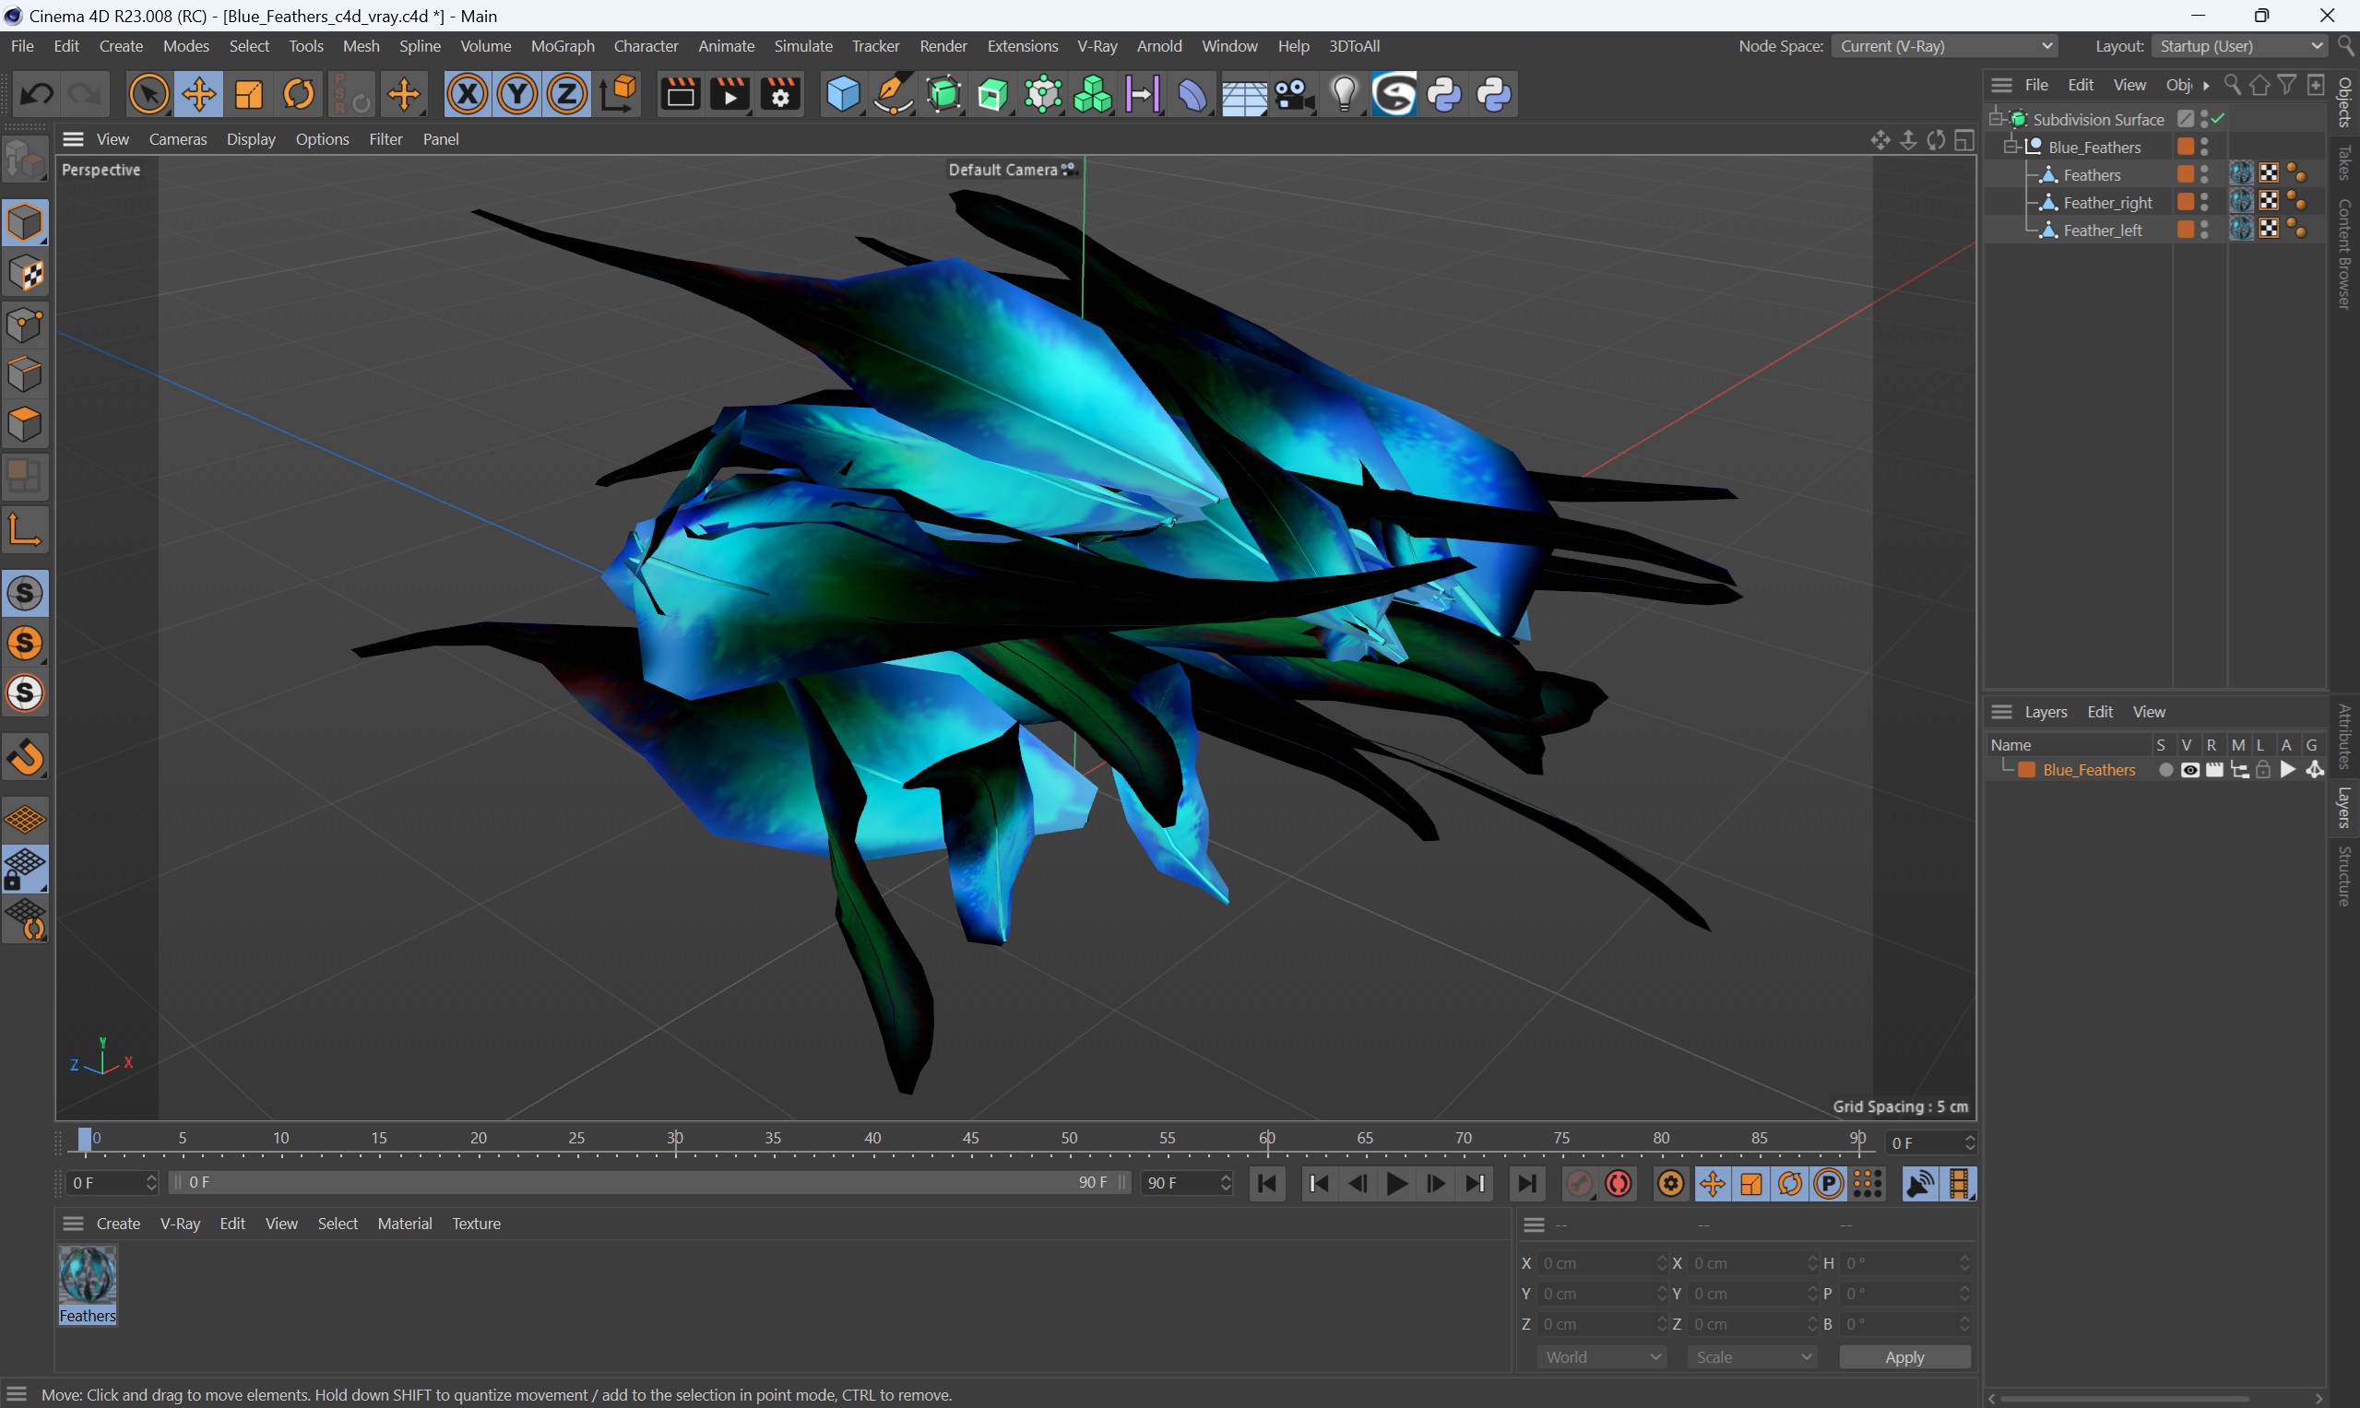Open the Scale mode dropdown

(x=1751, y=1356)
